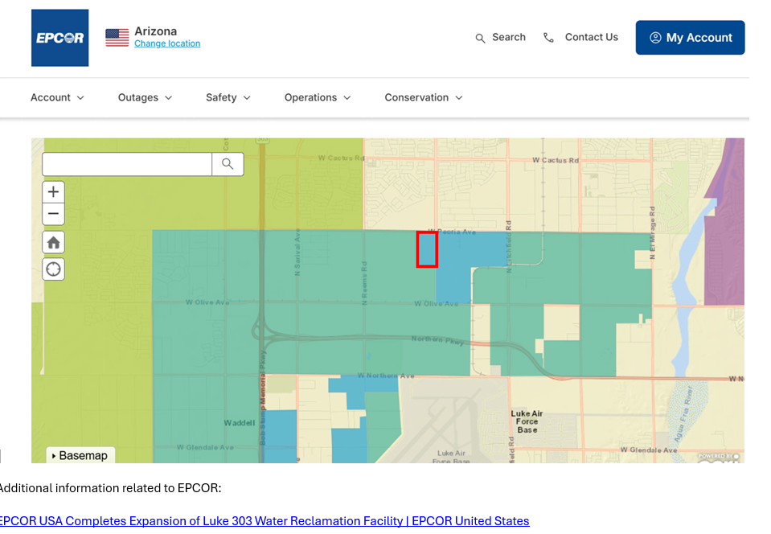Reset map to home extent
This screenshot has height=534, width=771.
(x=53, y=243)
